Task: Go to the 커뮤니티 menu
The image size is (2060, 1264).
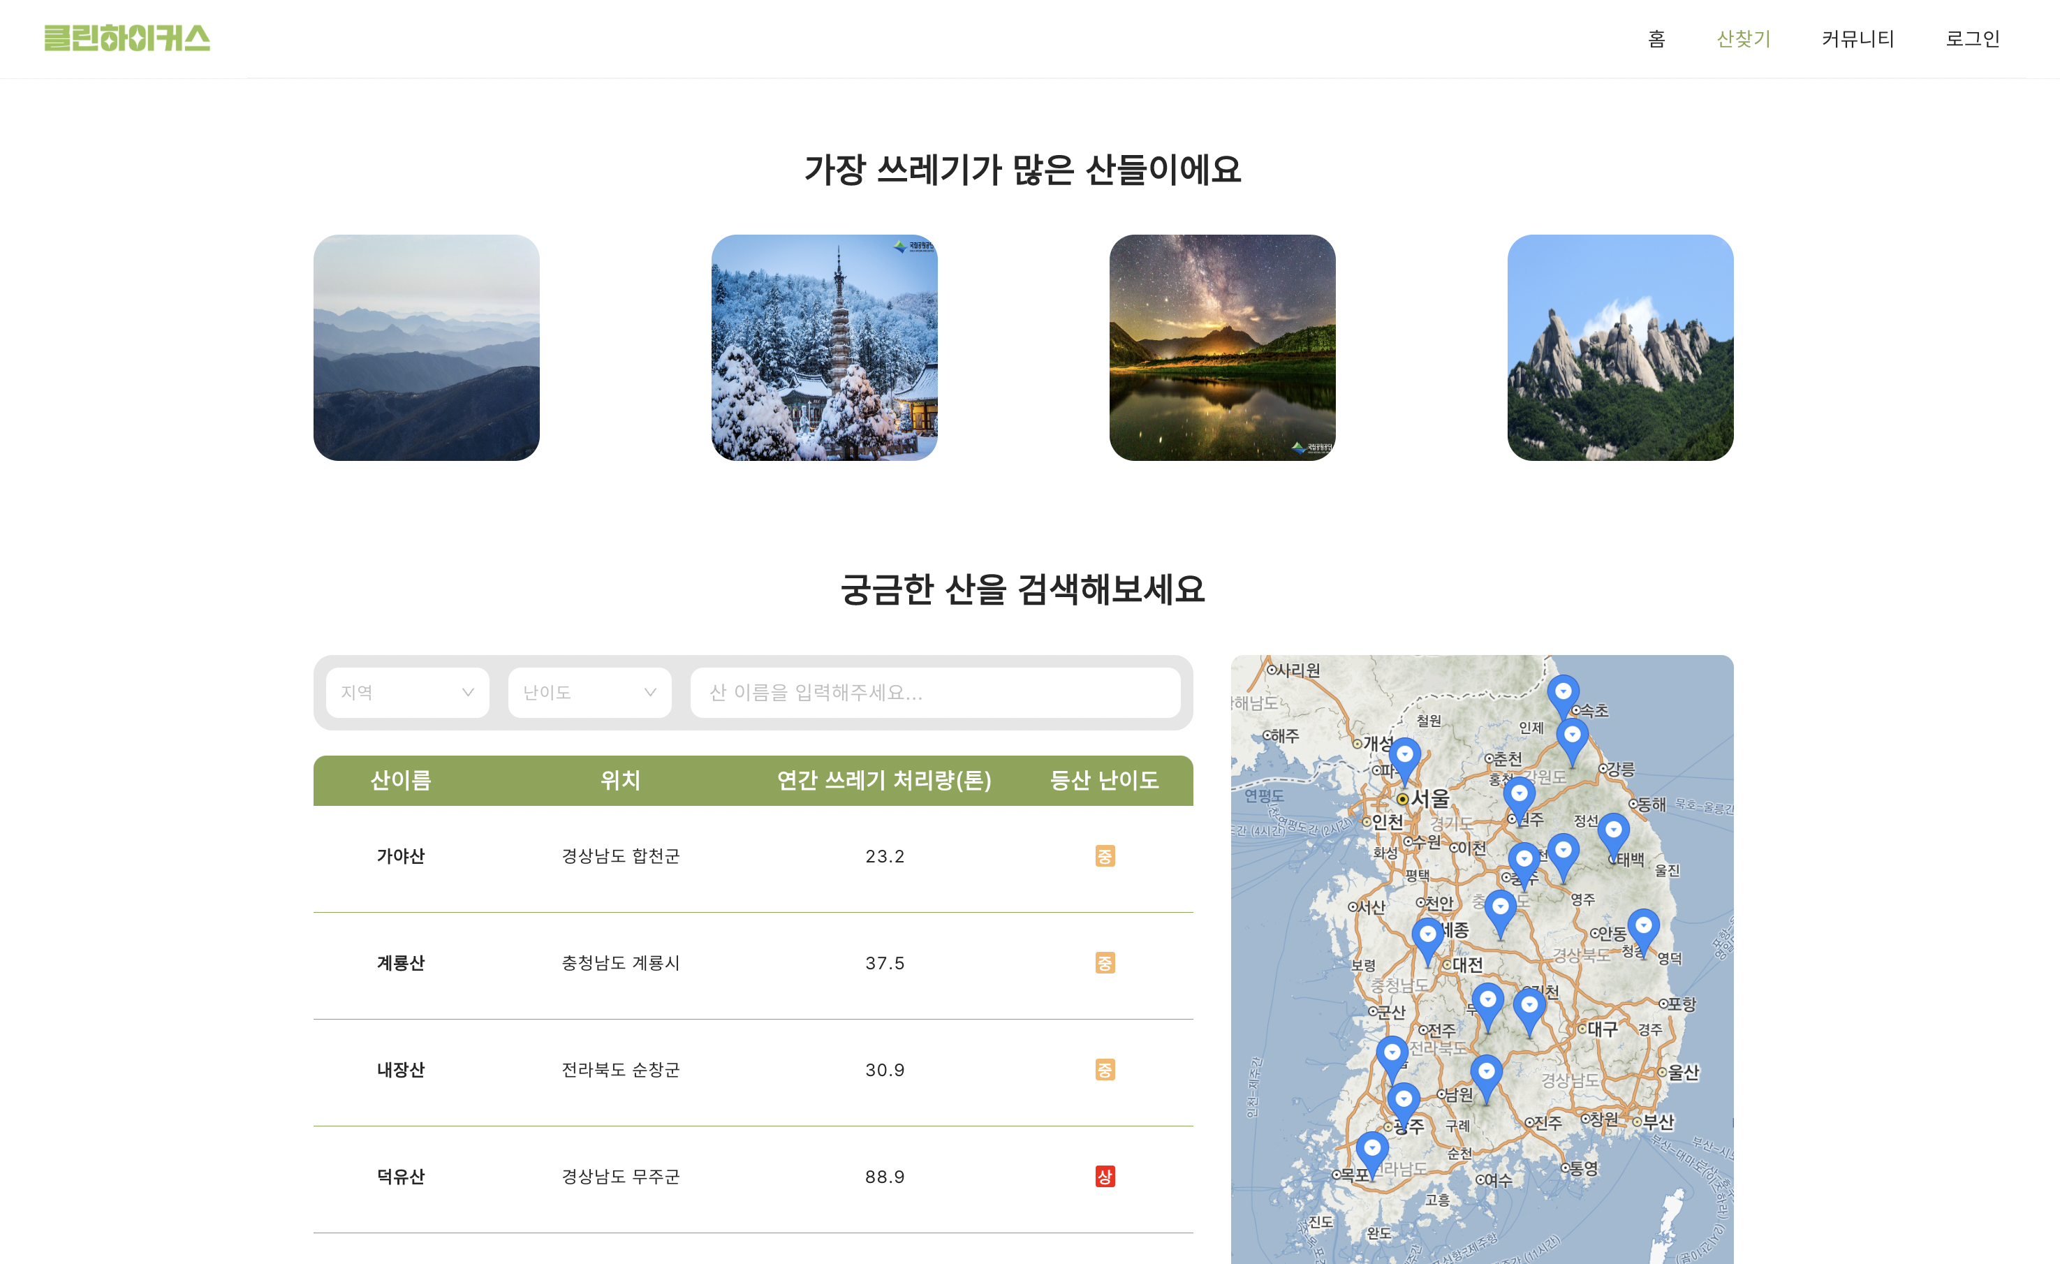Action: (1857, 38)
